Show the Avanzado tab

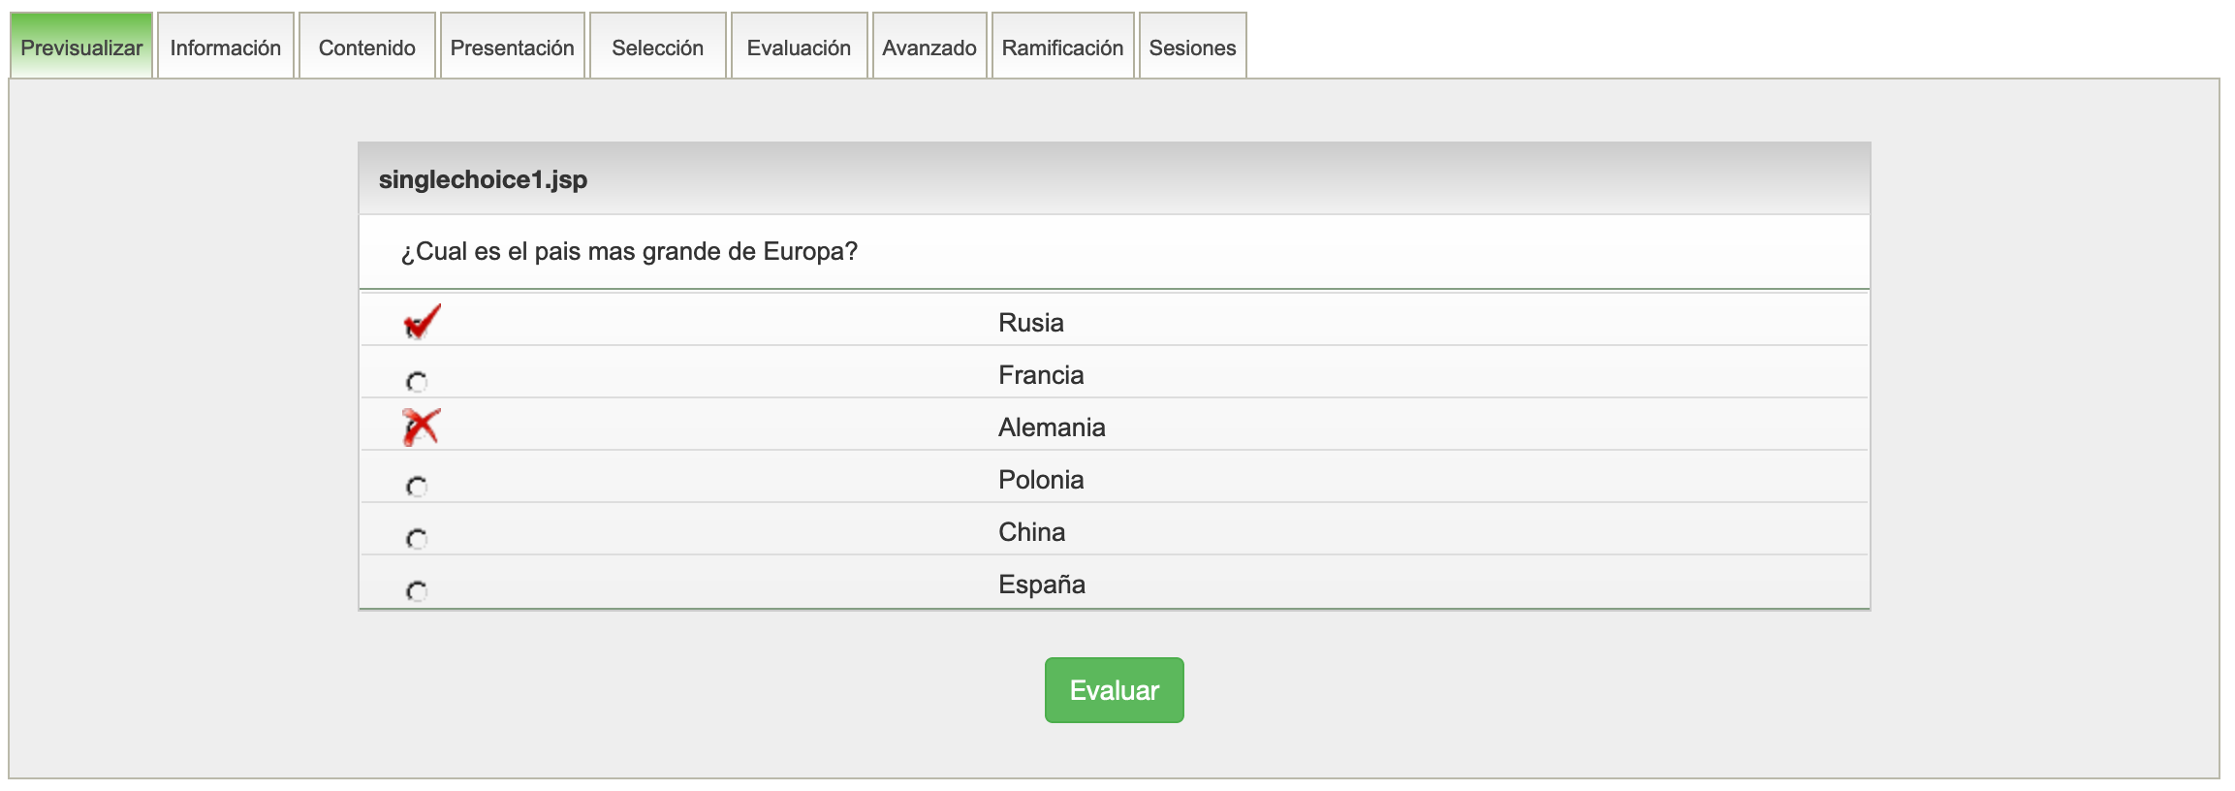pyautogui.click(x=929, y=47)
